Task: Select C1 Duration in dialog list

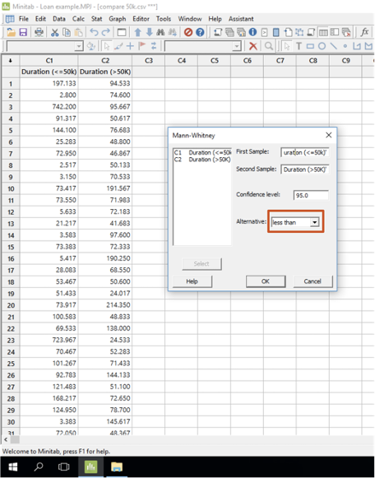Action: (202, 152)
